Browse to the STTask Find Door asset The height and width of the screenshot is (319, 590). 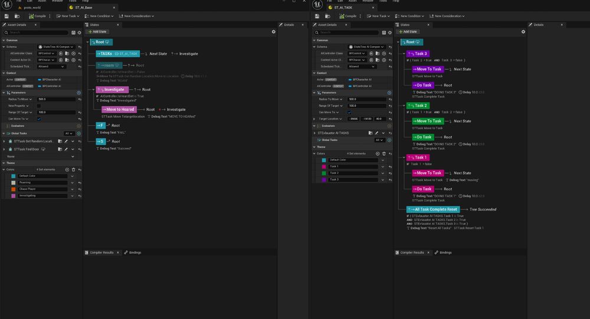(60, 149)
